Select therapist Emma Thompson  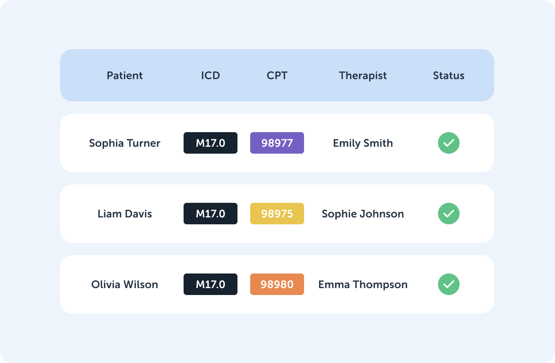[x=363, y=285]
